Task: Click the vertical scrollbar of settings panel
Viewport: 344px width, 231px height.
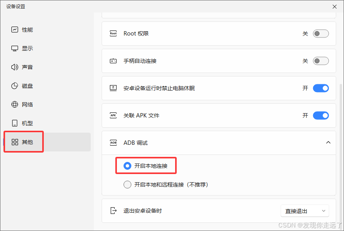Action: [341, 156]
